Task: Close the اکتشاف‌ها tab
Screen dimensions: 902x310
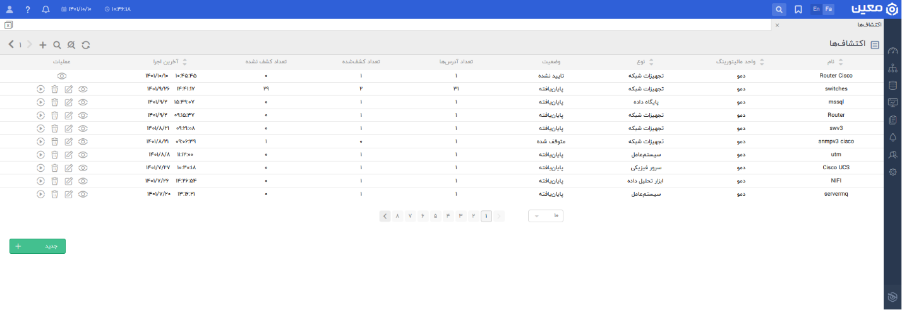Action: [777, 25]
